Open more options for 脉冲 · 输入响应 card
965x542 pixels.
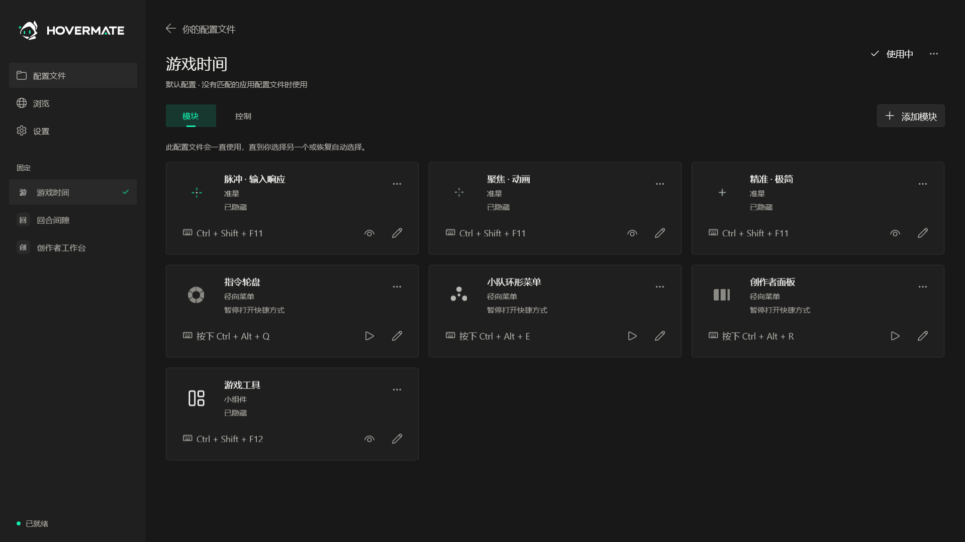397,184
